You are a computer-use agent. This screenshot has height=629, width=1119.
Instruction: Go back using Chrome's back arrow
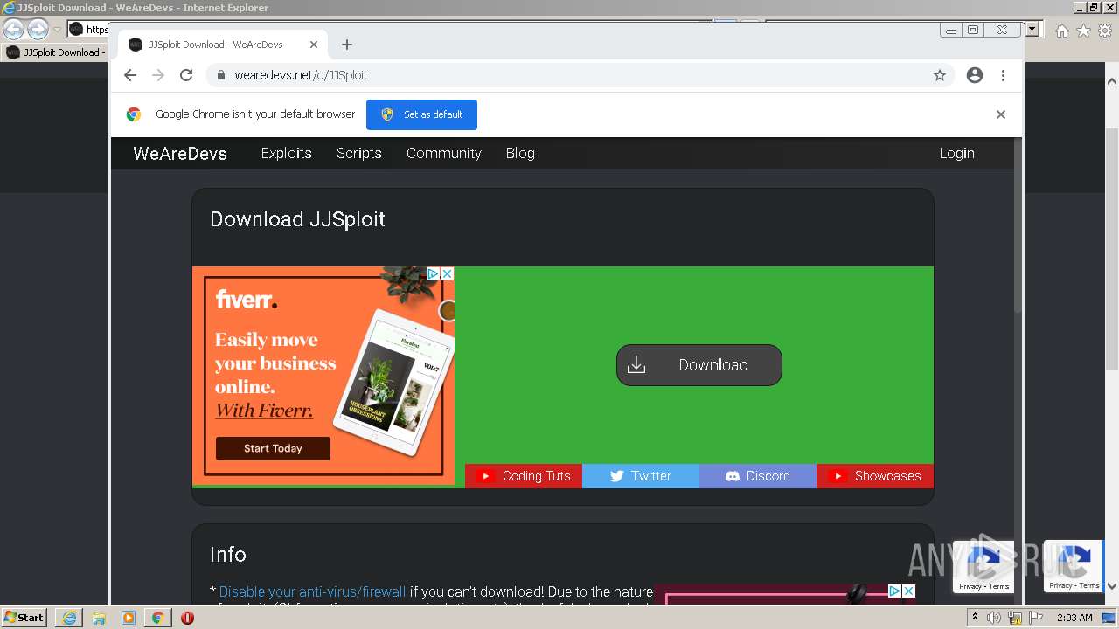[130, 75]
